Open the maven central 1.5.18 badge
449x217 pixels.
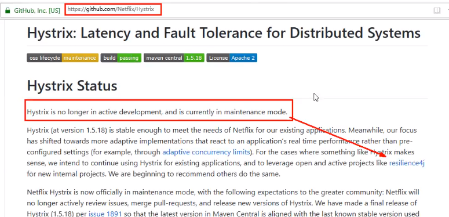174,58
